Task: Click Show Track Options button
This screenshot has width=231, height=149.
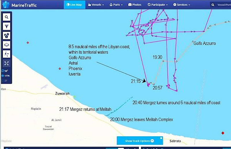Action: 139,141
